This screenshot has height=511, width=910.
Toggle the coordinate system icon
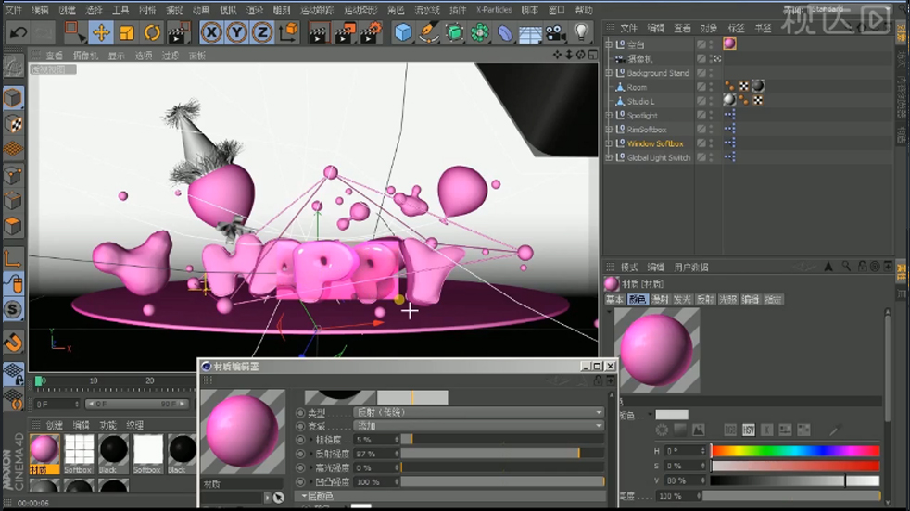tap(288, 32)
